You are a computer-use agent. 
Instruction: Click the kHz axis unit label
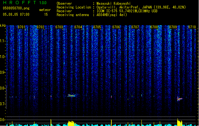point(3,26)
